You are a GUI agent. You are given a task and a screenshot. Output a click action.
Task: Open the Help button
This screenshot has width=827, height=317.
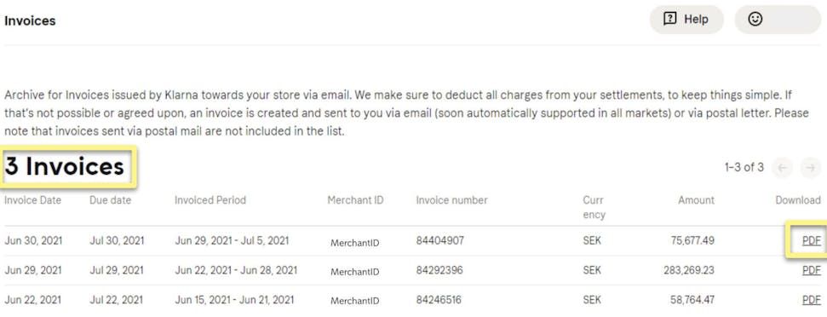point(686,20)
